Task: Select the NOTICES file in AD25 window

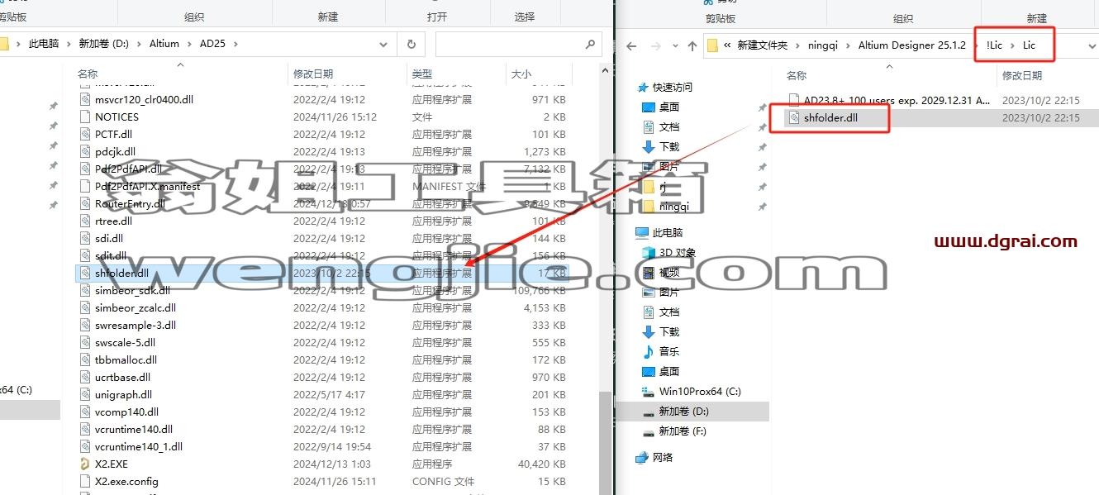Action: pyautogui.click(x=117, y=117)
